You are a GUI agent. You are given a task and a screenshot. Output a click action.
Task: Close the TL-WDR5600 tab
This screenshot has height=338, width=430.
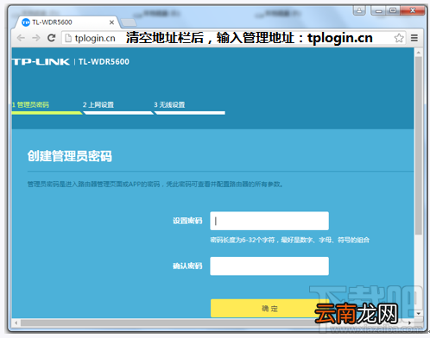[111, 22]
